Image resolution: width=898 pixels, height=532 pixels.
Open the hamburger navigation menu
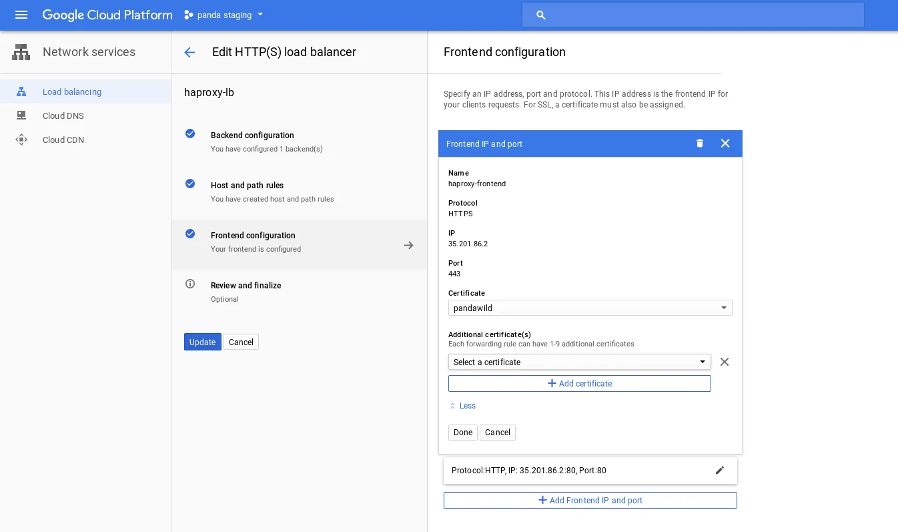point(21,15)
